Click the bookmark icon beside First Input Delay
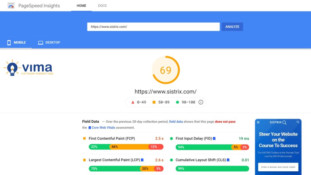311x175 pixels. [x=214, y=139]
